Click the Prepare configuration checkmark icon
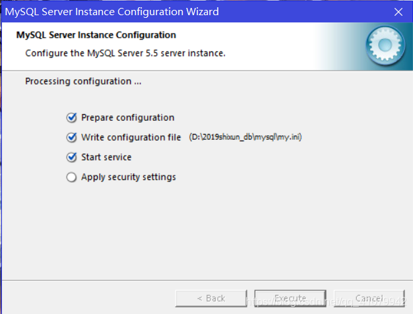Image resolution: width=413 pixels, height=314 pixels. [71, 117]
